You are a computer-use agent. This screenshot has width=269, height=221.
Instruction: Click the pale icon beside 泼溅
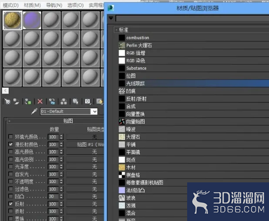click(x=122, y=205)
